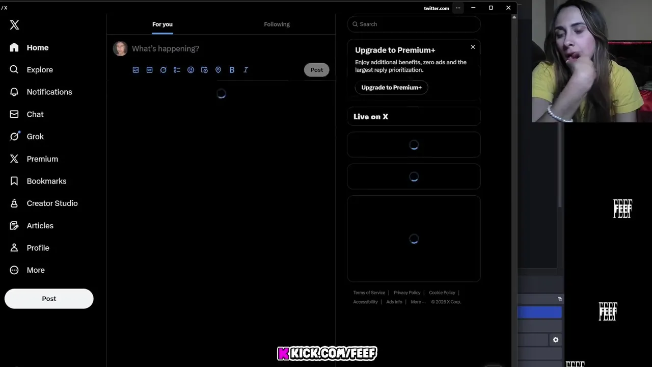Add media with the image icon
This screenshot has width=652, height=367.
[x=135, y=70]
